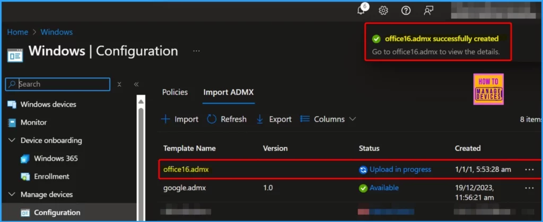The image size is (543, 222).
Task: Open the Columns dropdown chevron
Action: click(352, 119)
